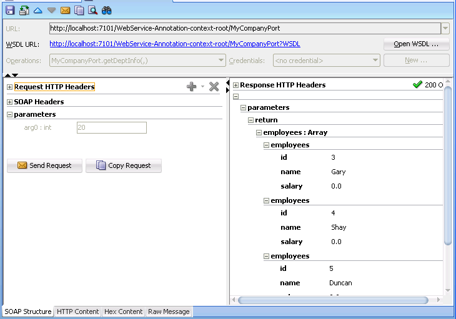Click the copy documents toolbar icon
The height and width of the screenshot is (319, 456).
(x=79, y=11)
